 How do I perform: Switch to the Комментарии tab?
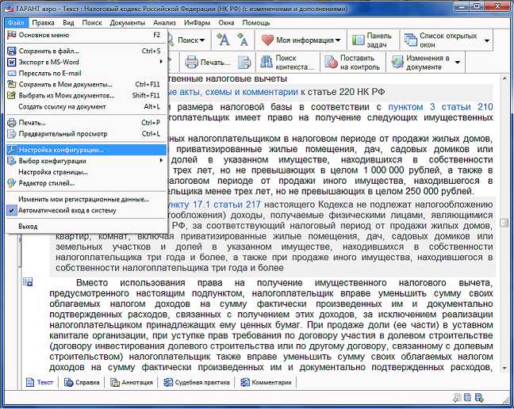click(266, 382)
